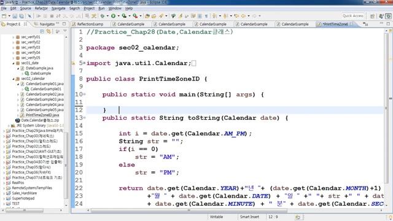
Task: Select CalendarExample01 class node
Action: [45, 89]
